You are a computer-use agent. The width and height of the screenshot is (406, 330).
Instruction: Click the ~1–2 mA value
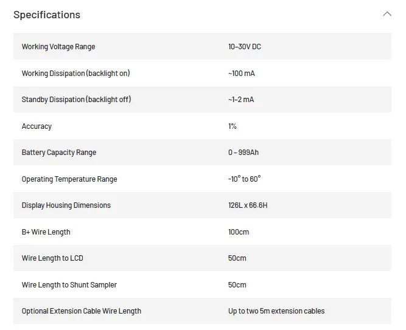241,100
